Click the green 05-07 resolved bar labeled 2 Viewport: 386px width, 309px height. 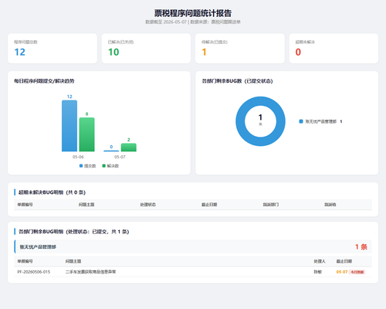coord(129,148)
